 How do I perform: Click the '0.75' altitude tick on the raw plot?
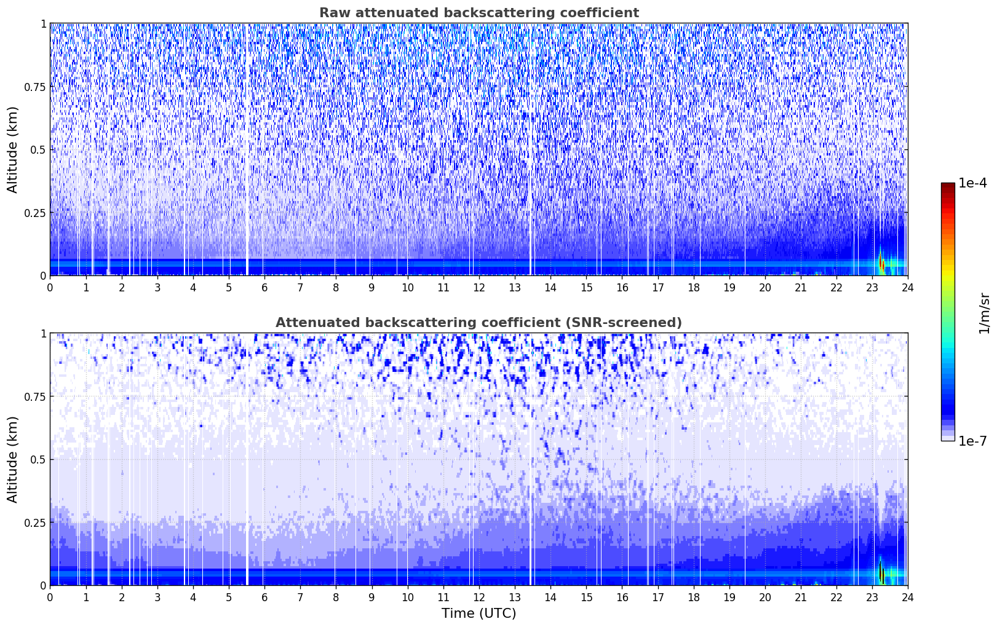(35, 87)
